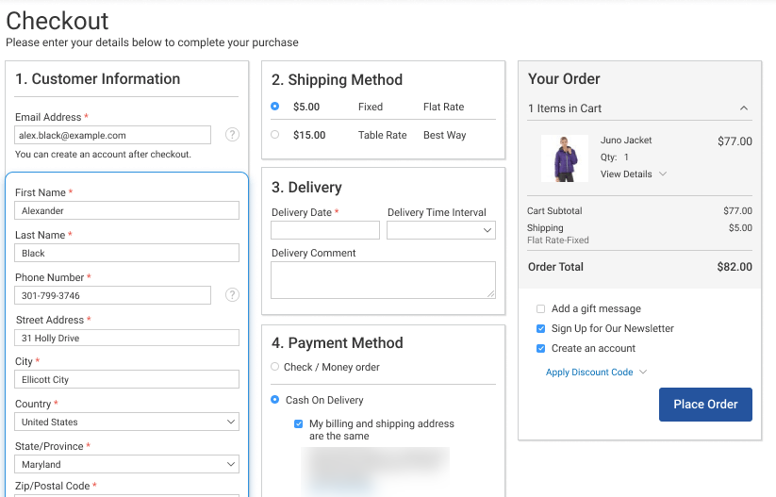Click the Juno Jacket product name
The image size is (776, 497).
coord(626,141)
